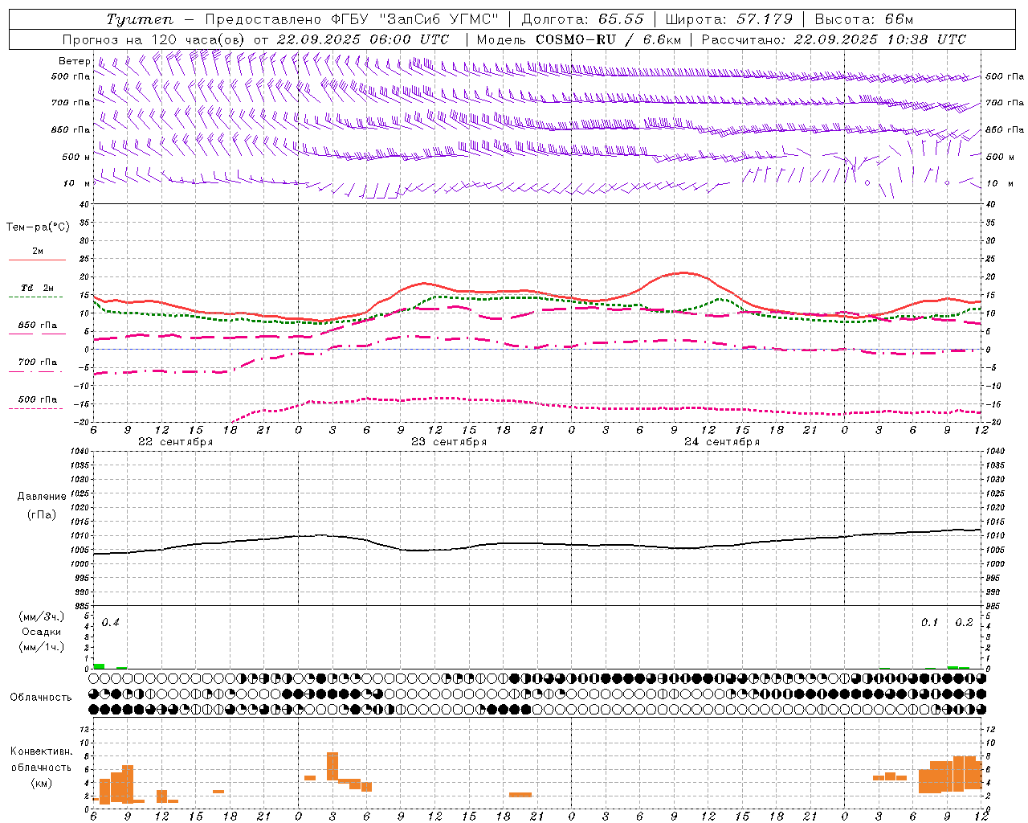
Task: Click "Прогноз на 120 часа(ов)" forecast text
Action: [155, 39]
